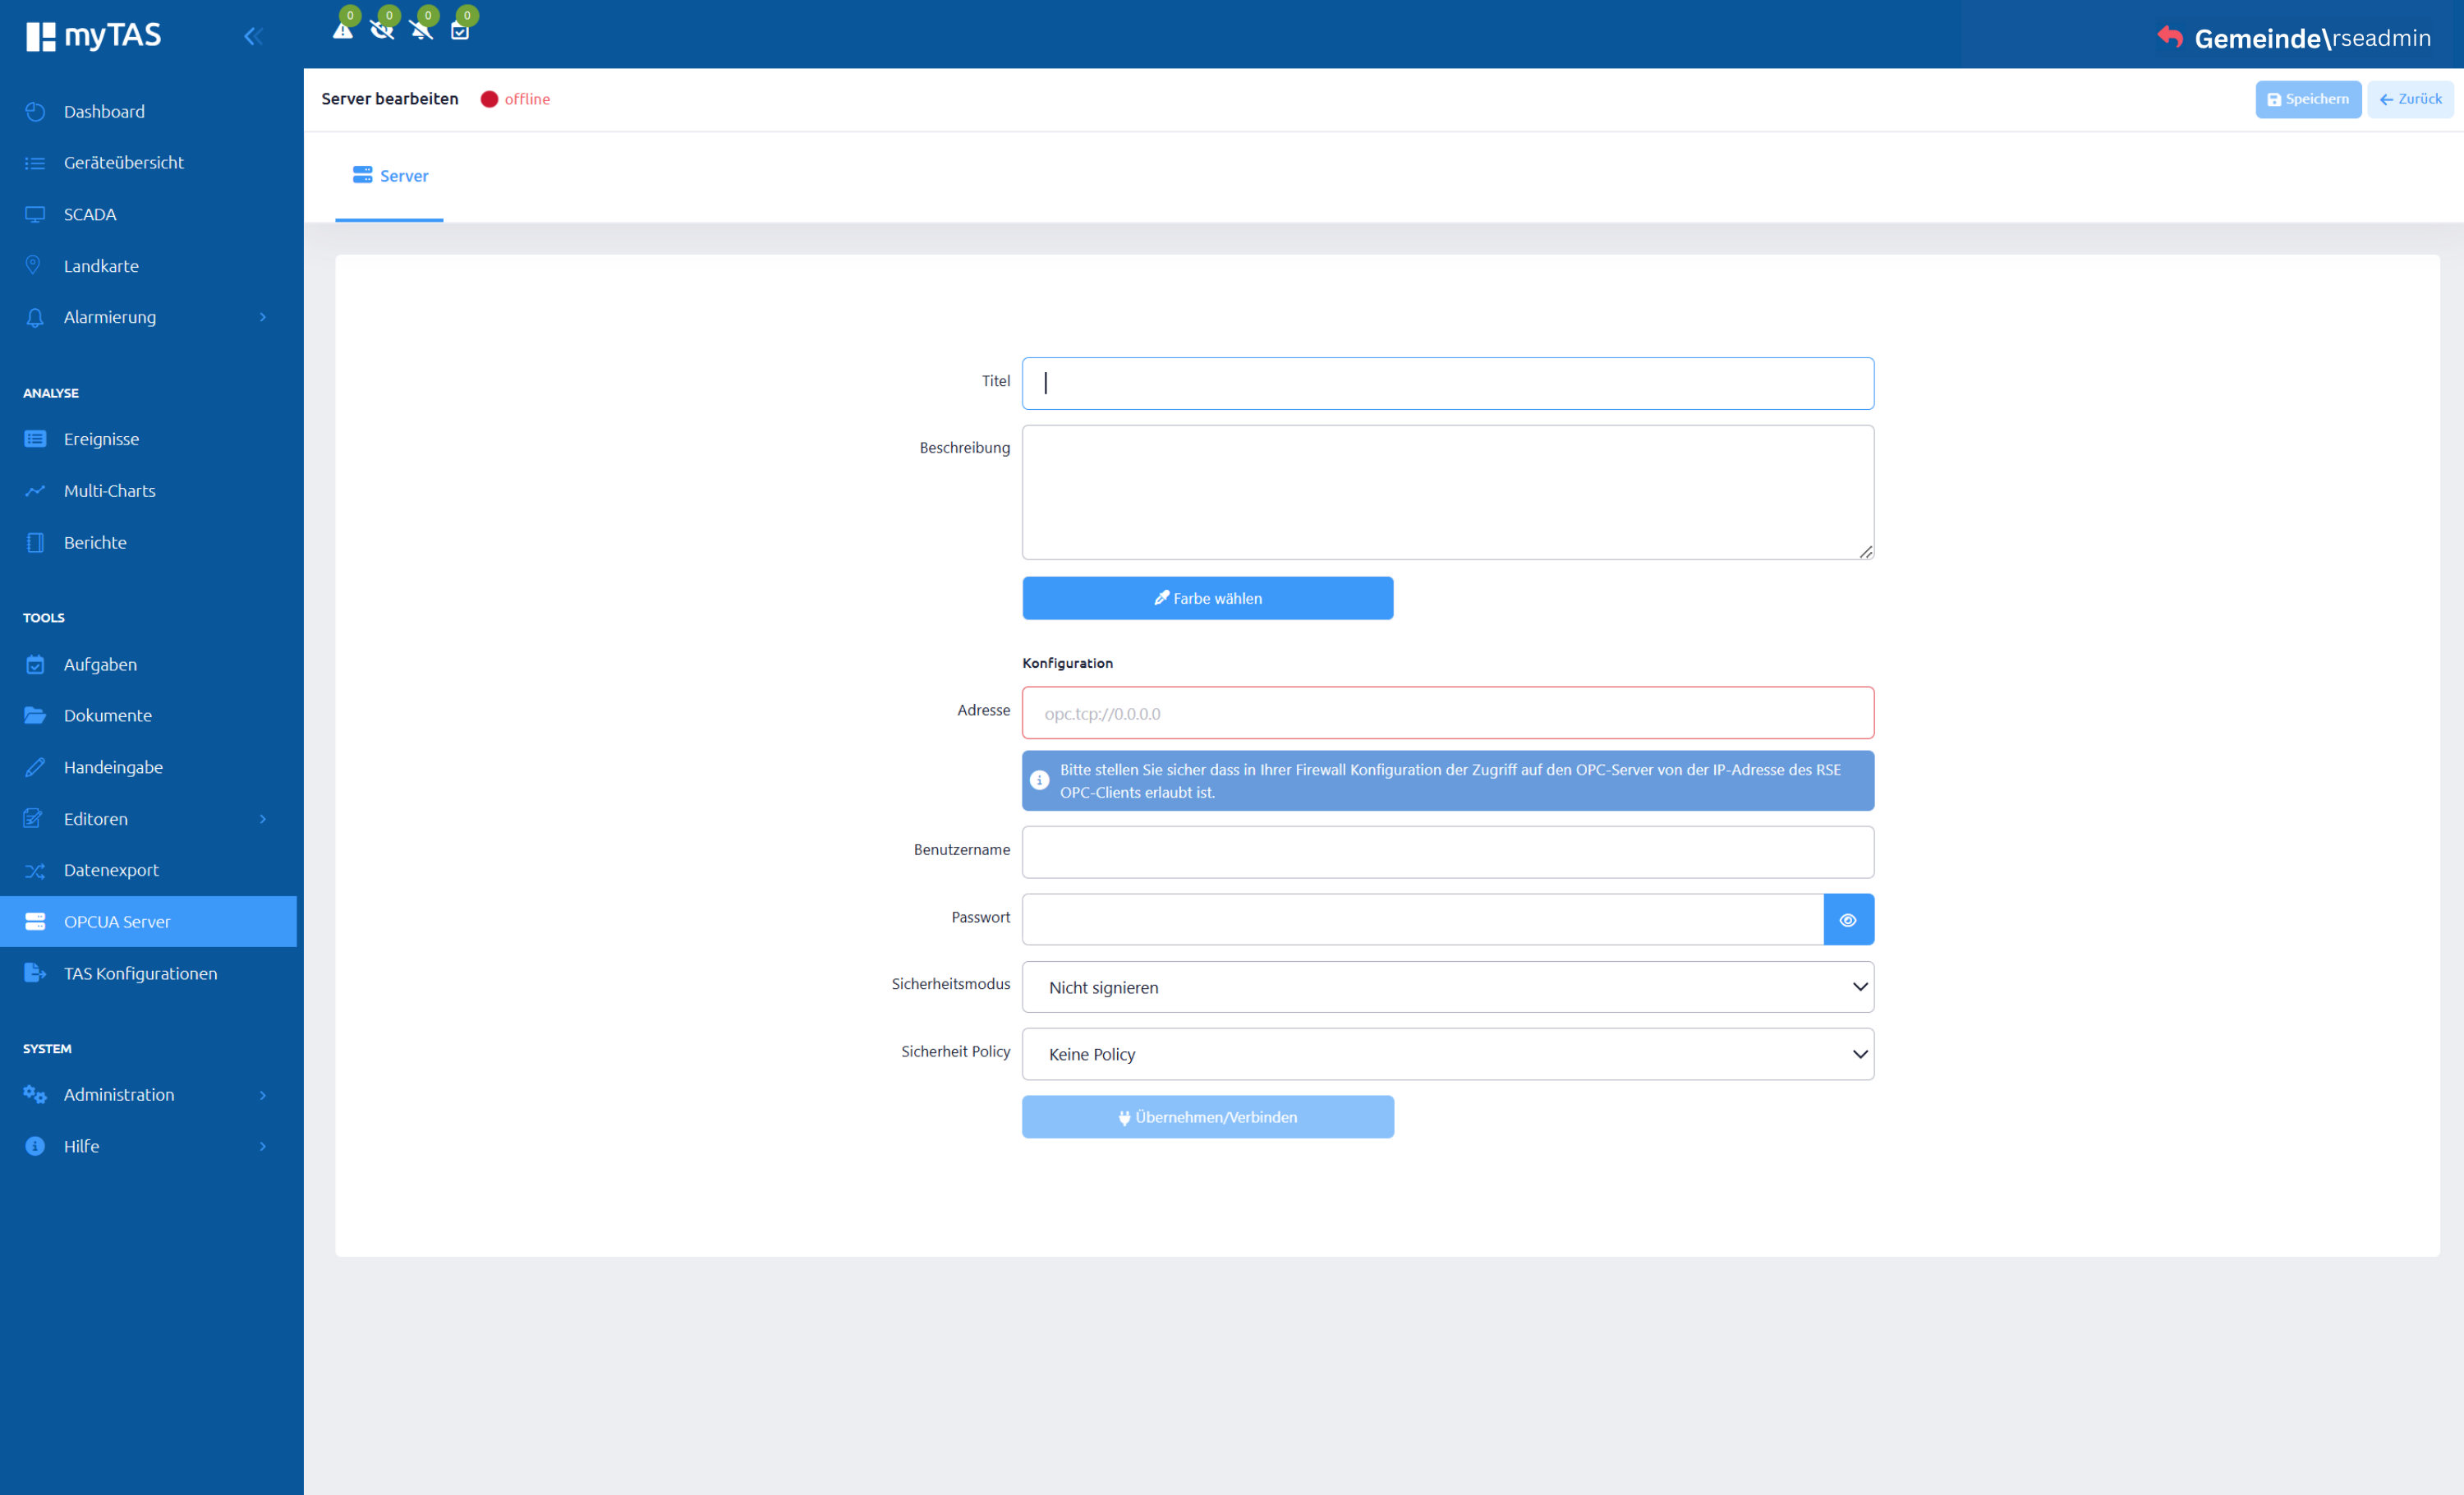Click into the Titel input field
Image resolution: width=2464 pixels, height=1495 pixels.
[1448, 383]
